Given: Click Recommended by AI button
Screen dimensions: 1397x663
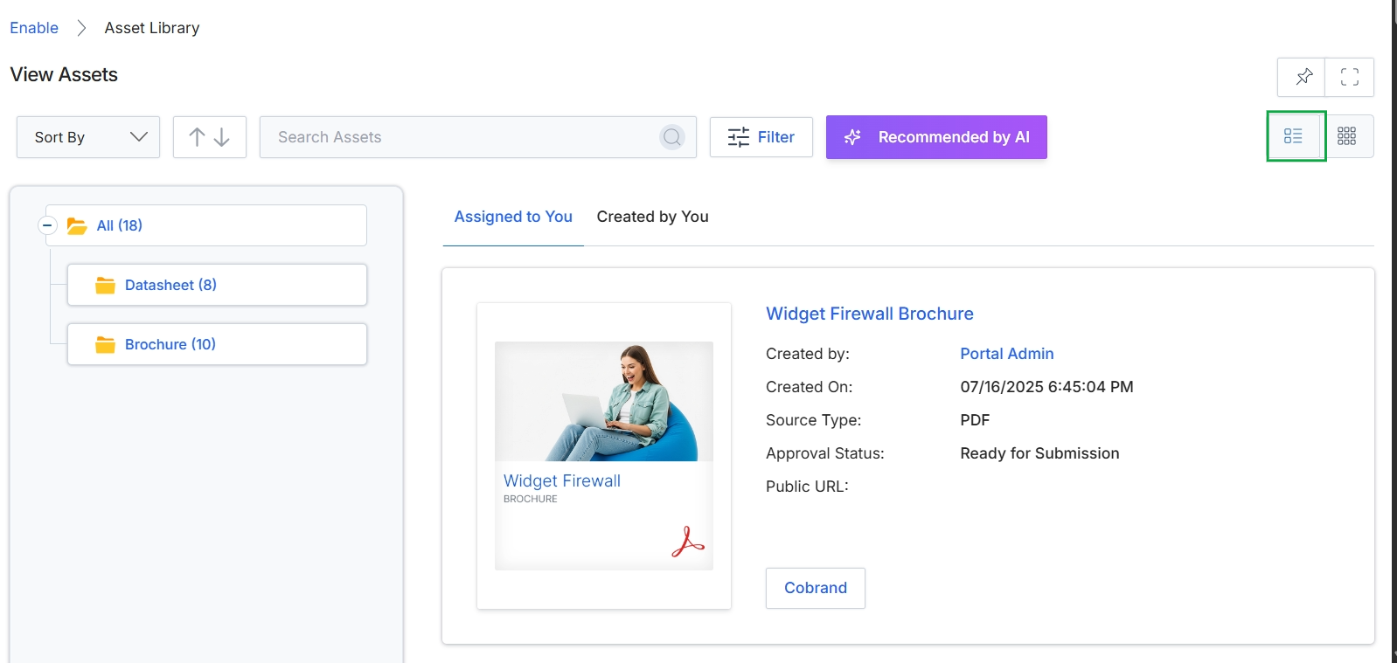Looking at the screenshot, I should [936, 137].
